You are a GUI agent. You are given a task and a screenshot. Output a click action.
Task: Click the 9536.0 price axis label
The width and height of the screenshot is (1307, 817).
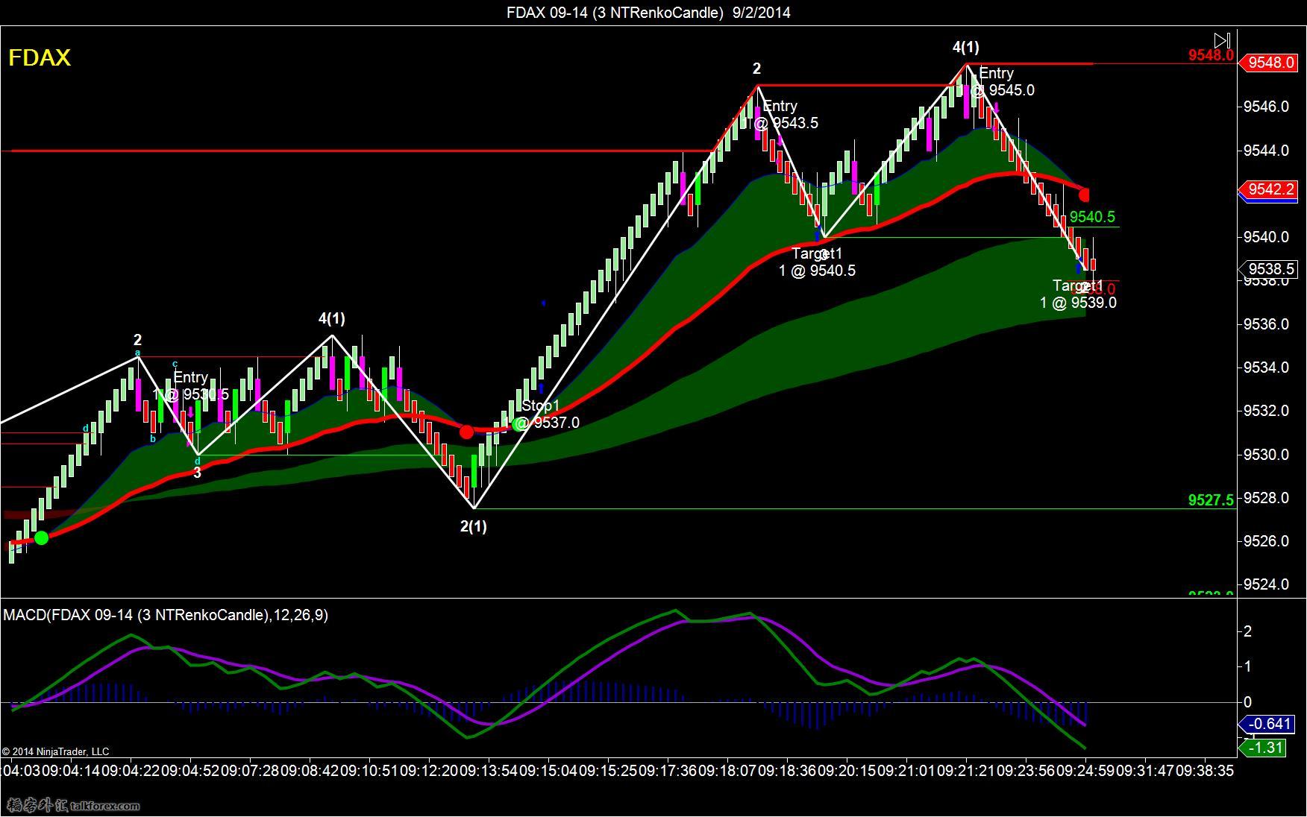[x=1266, y=324]
